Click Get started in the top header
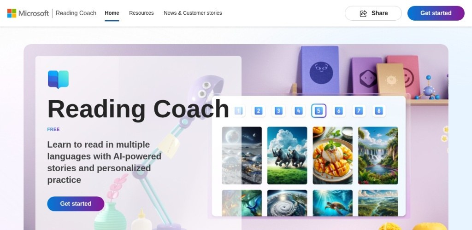472x230 pixels. click(x=436, y=13)
